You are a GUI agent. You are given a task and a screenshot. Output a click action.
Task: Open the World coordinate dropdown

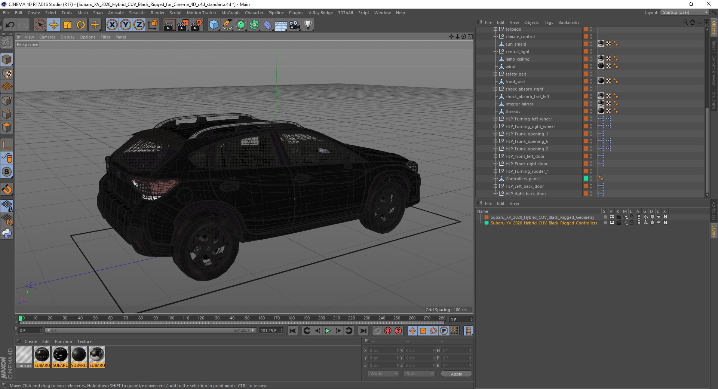point(383,374)
